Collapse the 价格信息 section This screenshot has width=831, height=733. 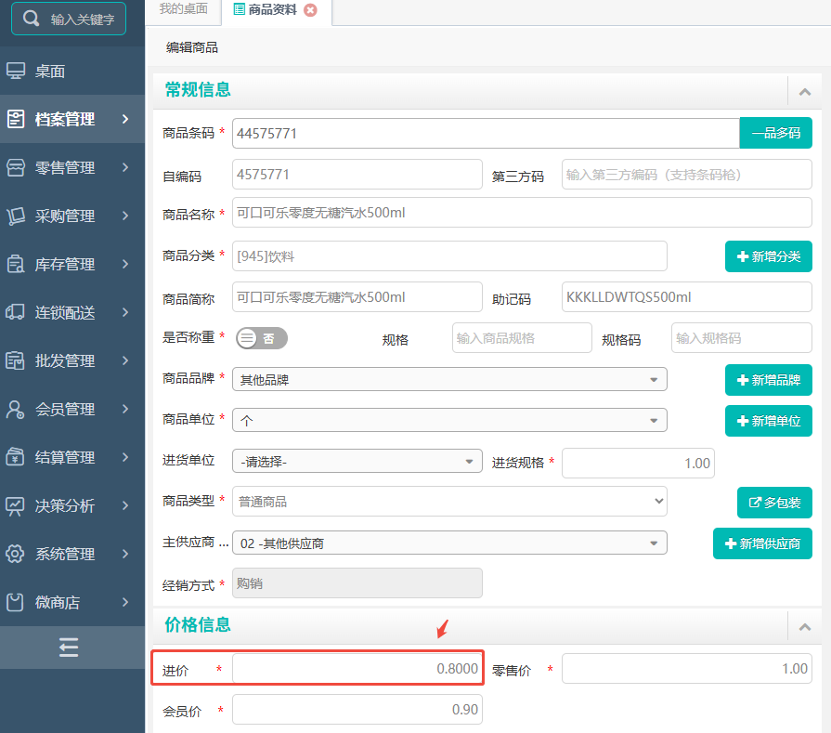click(804, 627)
